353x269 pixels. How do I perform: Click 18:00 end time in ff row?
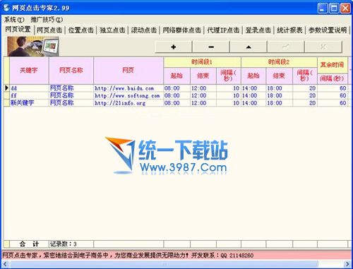coord(280,95)
